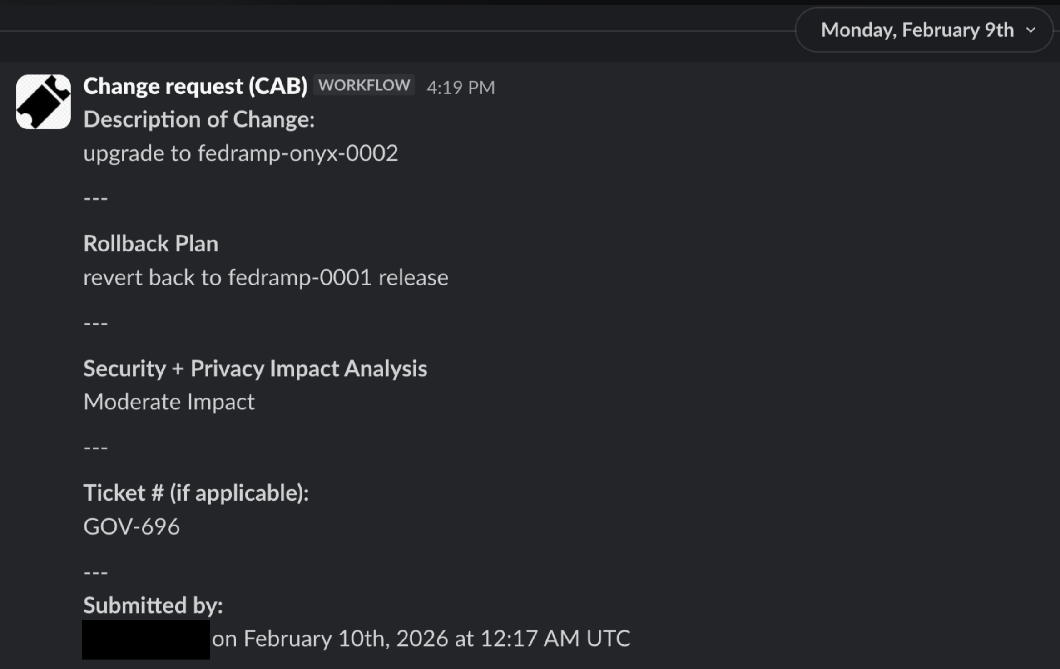Open the Change request (CAB) sender name
Screen dimensions: 1060x669
(197, 85)
